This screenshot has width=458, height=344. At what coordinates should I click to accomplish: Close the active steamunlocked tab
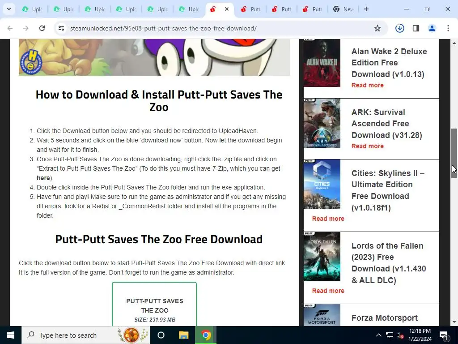point(227,9)
